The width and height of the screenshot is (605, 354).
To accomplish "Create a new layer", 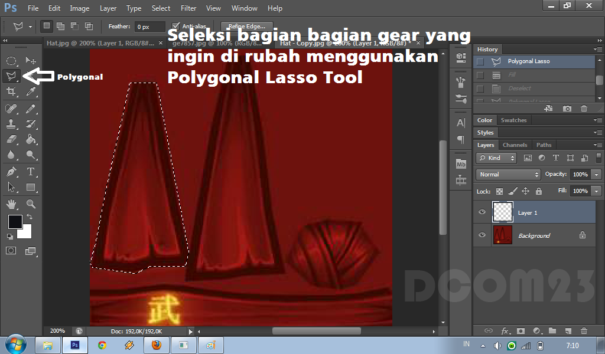I will [568, 330].
